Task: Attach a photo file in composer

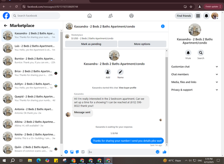Action: [x=72, y=152]
